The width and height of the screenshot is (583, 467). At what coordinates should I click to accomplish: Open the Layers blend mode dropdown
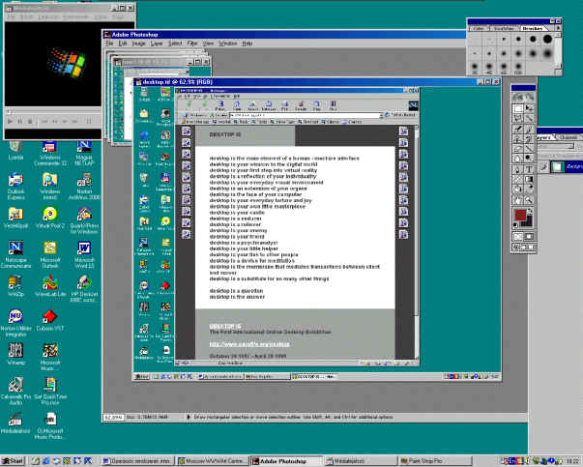click(556, 147)
